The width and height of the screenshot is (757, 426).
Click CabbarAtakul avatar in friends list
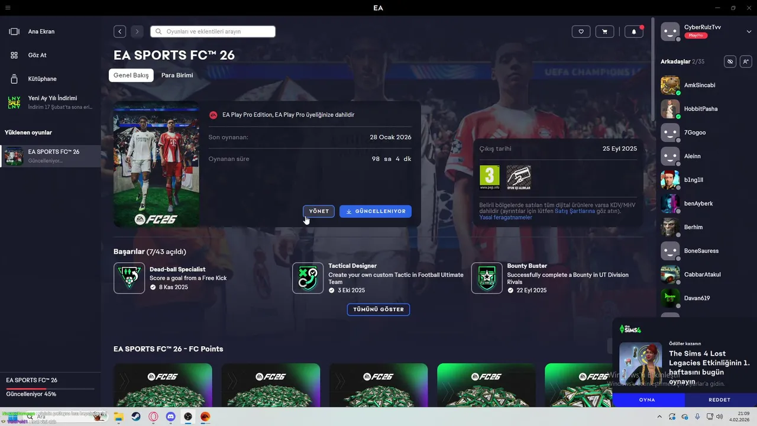click(670, 275)
